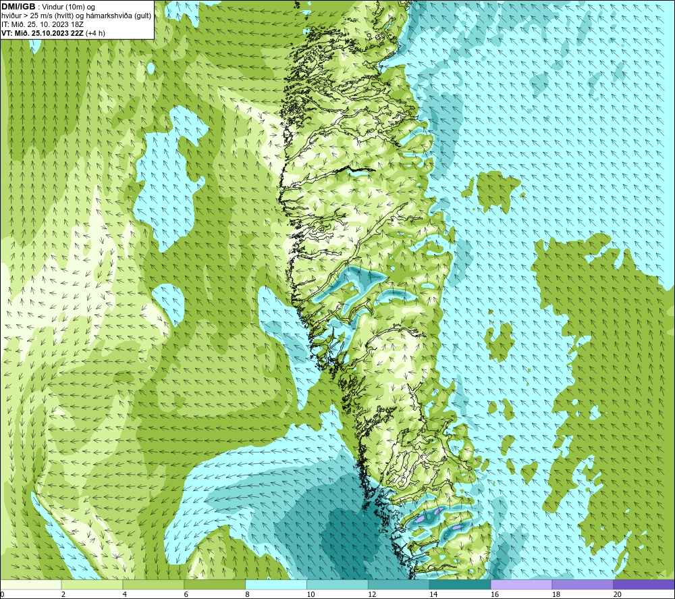
Task: Click the scale label '2'
Action: pyautogui.click(x=63, y=594)
